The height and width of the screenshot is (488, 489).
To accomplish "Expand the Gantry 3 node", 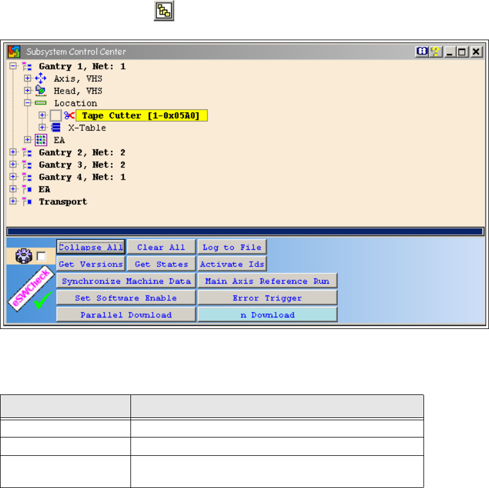I will (x=13, y=164).
